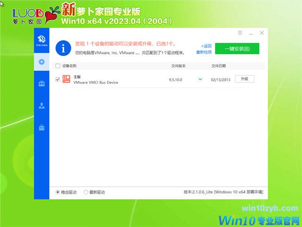Minimize the driver installer window
Image resolution: width=302 pixels, height=227 pixels.
[251, 33]
